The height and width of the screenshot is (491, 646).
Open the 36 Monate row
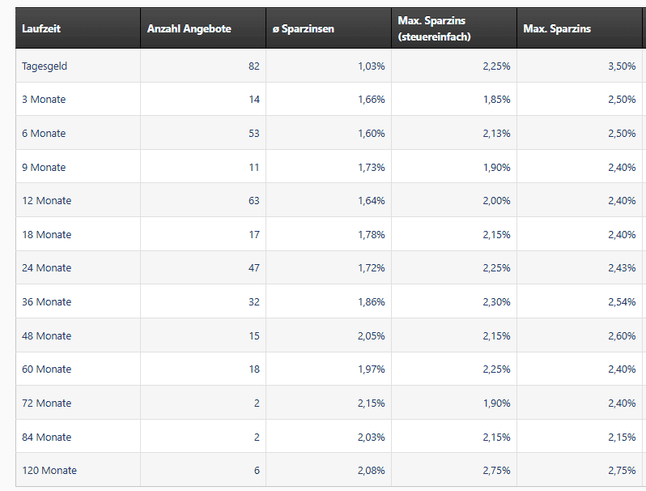(x=46, y=301)
